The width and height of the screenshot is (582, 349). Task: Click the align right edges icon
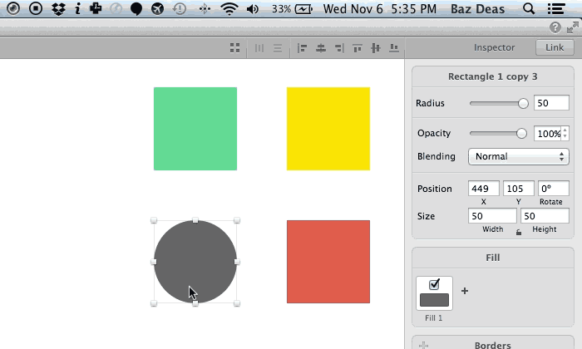click(338, 48)
